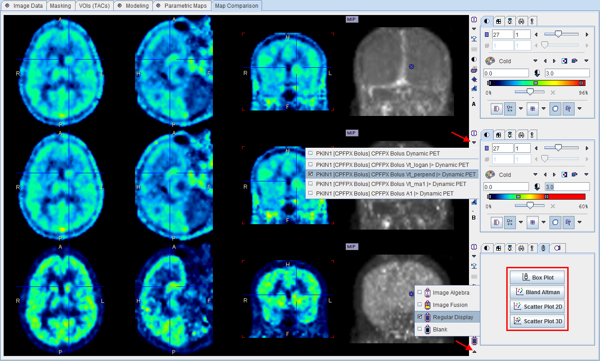This screenshot has height=361, width=600.
Task: Go to the Modeling tab
Action: (x=132, y=6)
